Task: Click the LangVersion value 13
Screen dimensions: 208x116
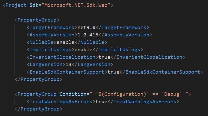Action: (68, 65)
